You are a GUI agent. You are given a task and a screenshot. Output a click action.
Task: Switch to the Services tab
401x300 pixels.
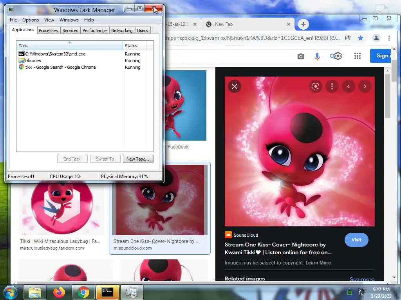[70, 30]
